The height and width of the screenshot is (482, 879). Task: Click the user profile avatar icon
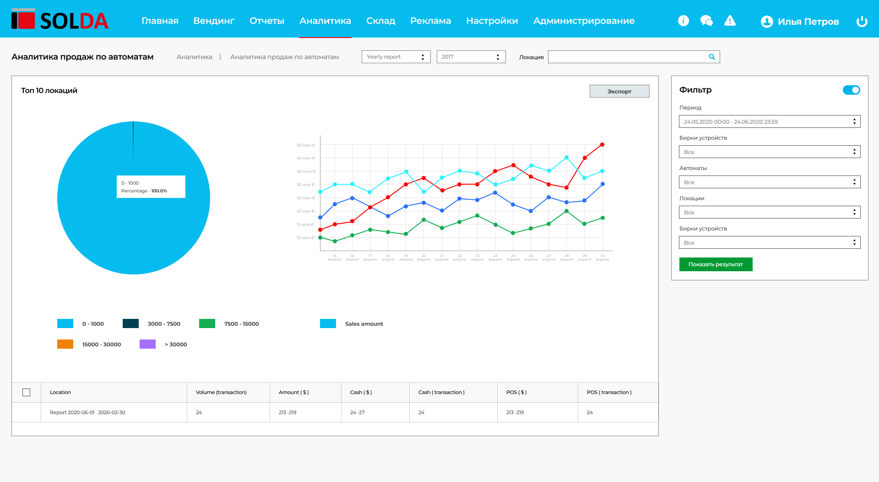766,22
